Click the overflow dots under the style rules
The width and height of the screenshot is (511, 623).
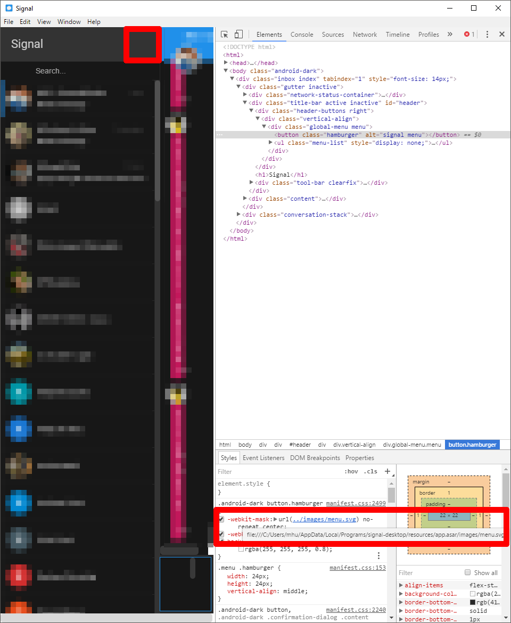(378, 555)
